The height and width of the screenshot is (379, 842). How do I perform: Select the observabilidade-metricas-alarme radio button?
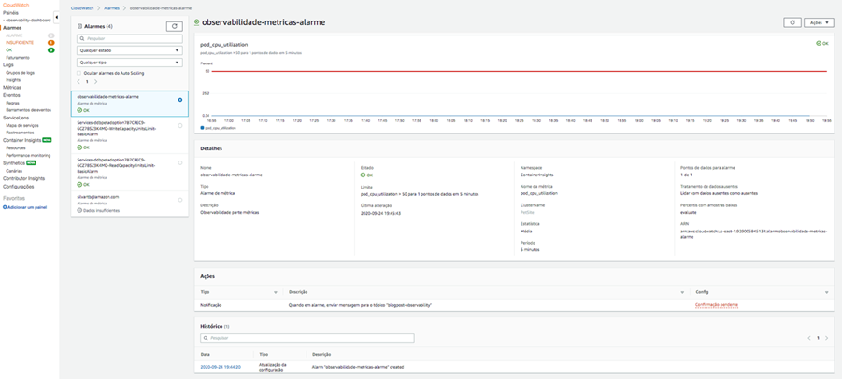tap(179, 100)
